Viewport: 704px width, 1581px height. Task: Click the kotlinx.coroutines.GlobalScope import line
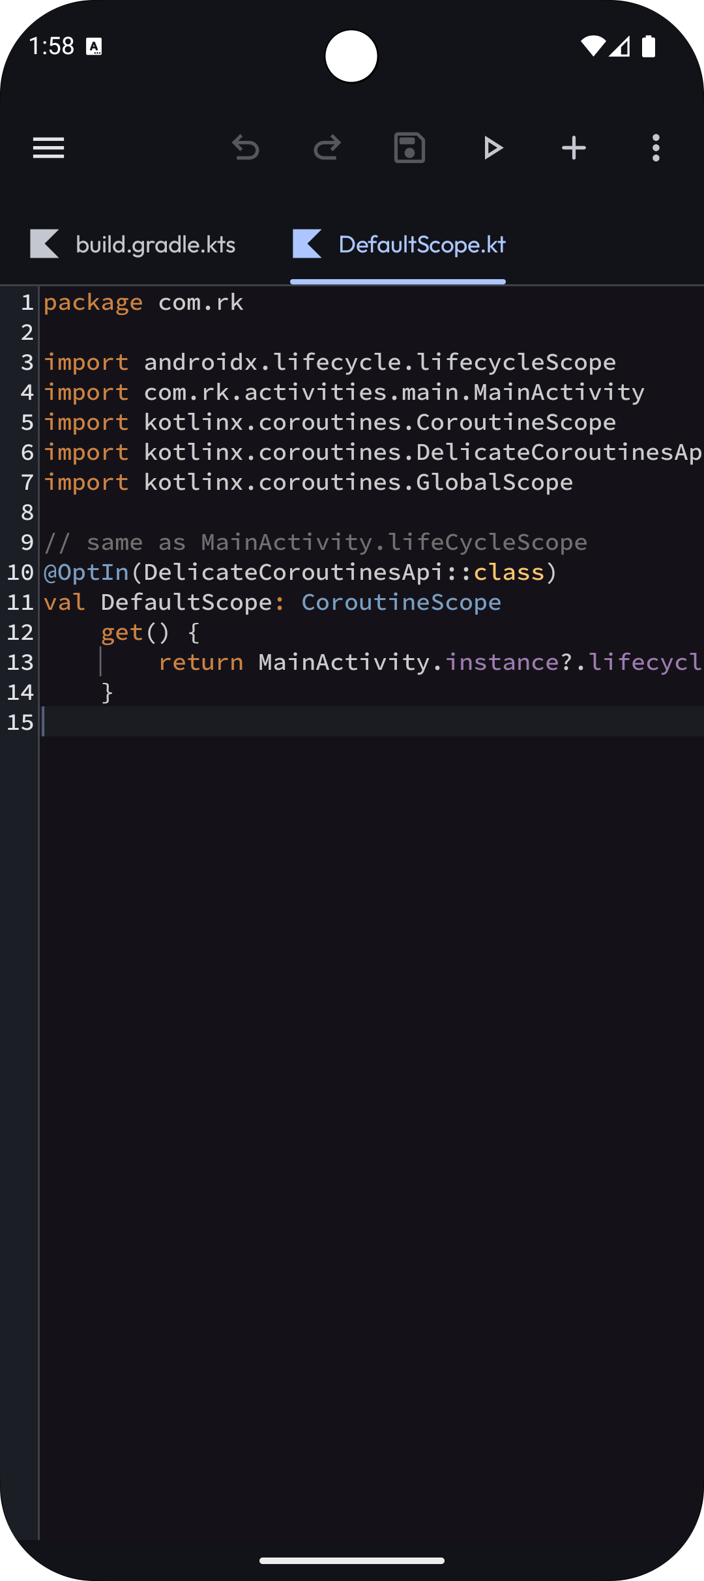(x=308, y=483)
